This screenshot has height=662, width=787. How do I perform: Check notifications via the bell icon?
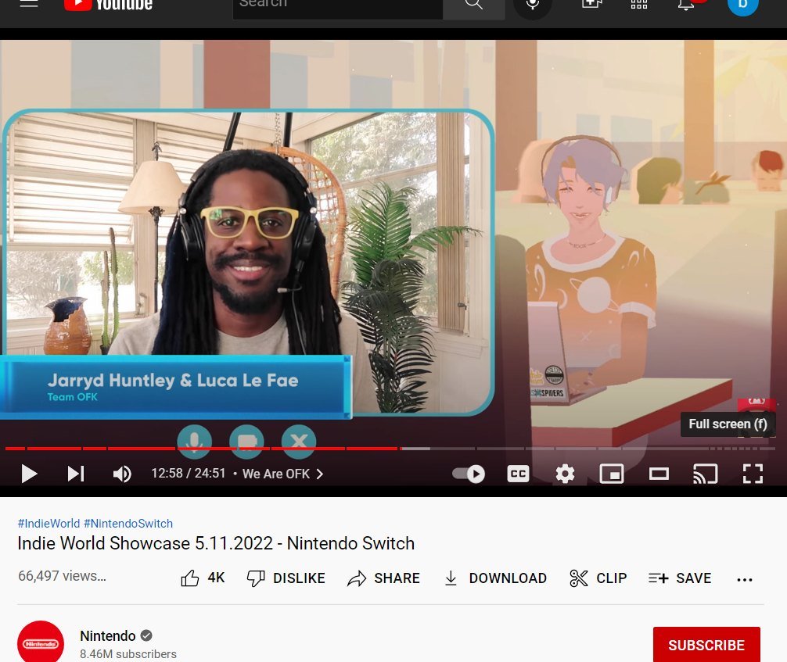pos(686,5)
